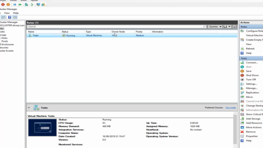Screen dimensions: 263x148
Task: Click the green Revert toolbar icon
Action: click(x=32, y=5)
